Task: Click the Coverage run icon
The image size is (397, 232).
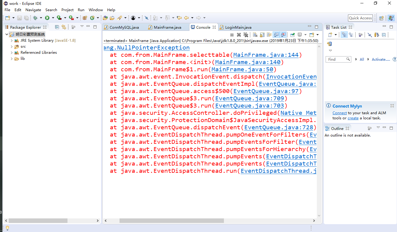Action: (59, 18)
